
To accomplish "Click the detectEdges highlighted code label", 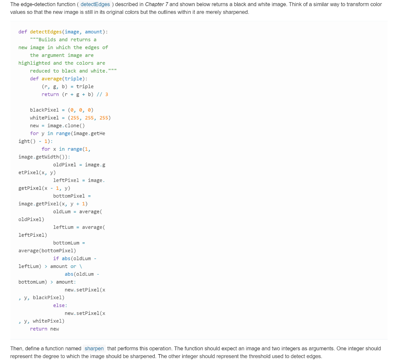I will click(x=95, y=4).
